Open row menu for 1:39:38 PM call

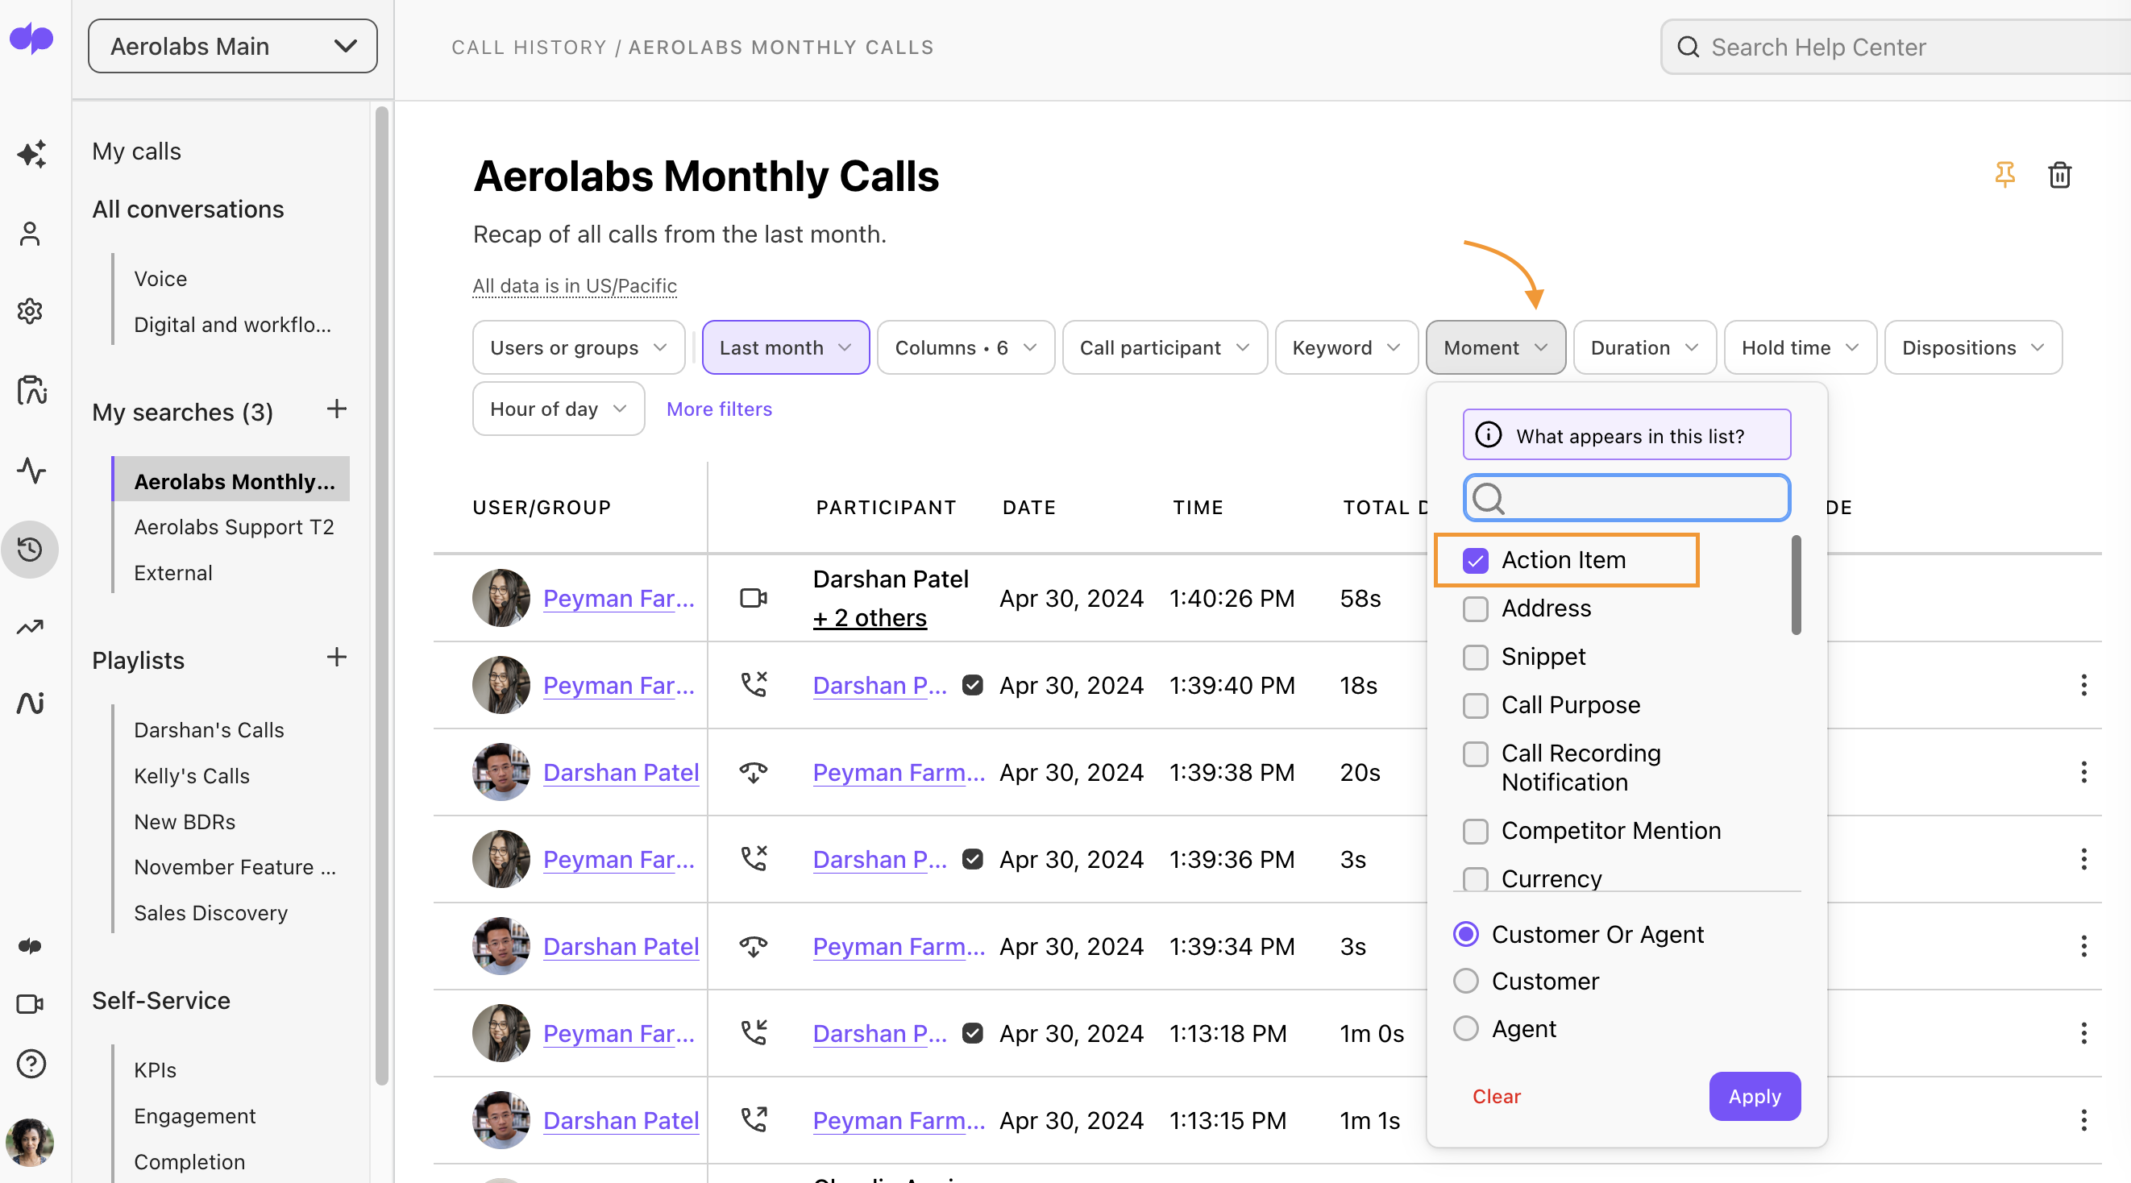(x=2083, y=772)
